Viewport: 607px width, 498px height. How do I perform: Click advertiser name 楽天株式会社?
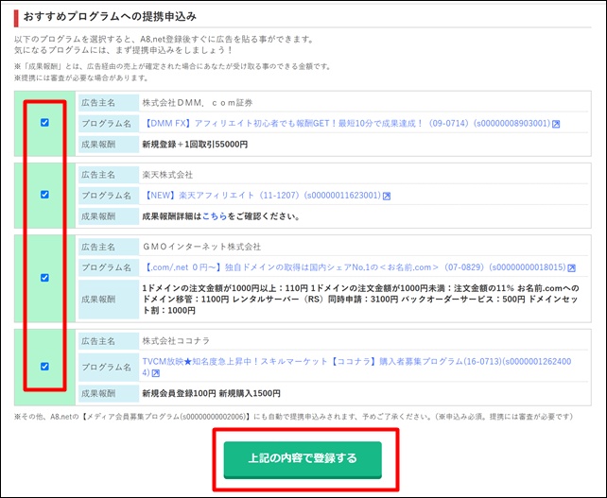coord(166,175)
